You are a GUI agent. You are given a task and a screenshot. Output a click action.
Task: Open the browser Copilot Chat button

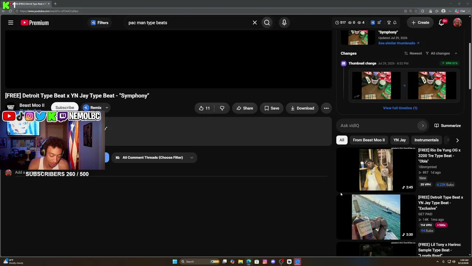click(x=460, y=11)
